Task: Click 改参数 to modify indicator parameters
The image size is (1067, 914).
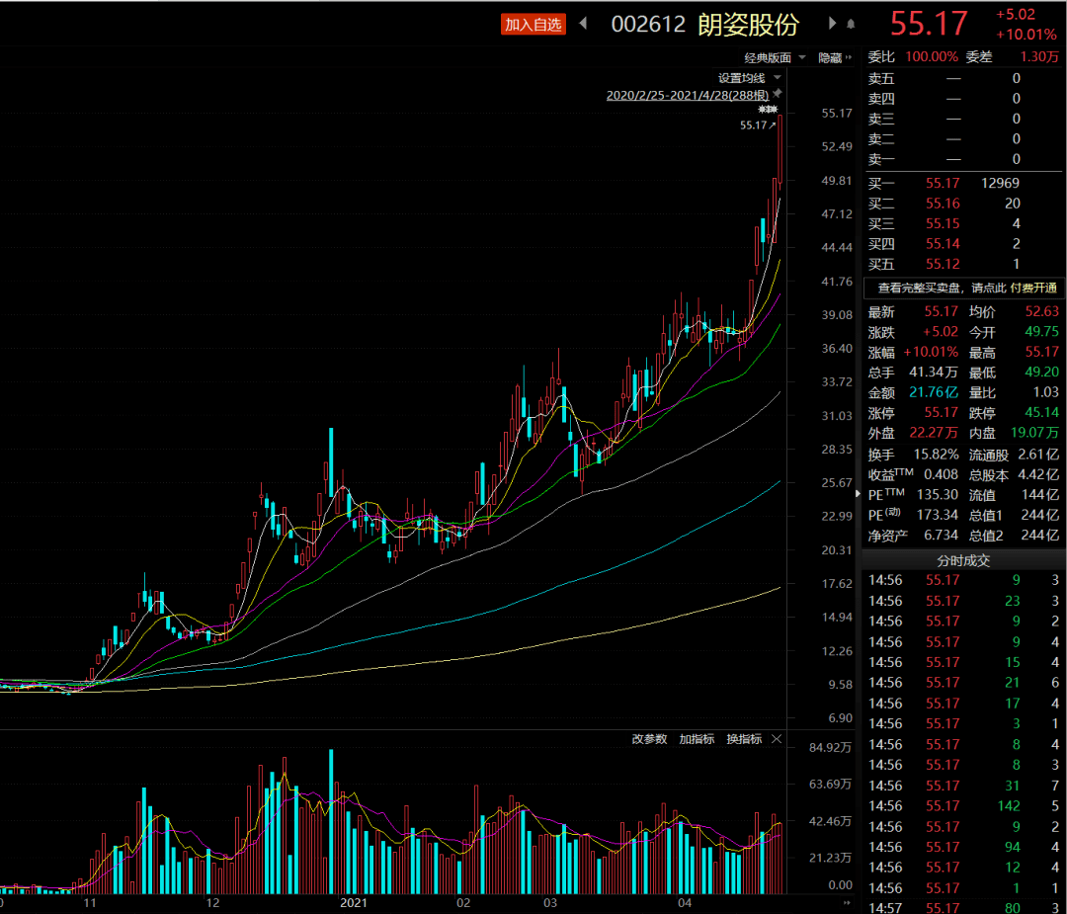Action: pos(649,739)
